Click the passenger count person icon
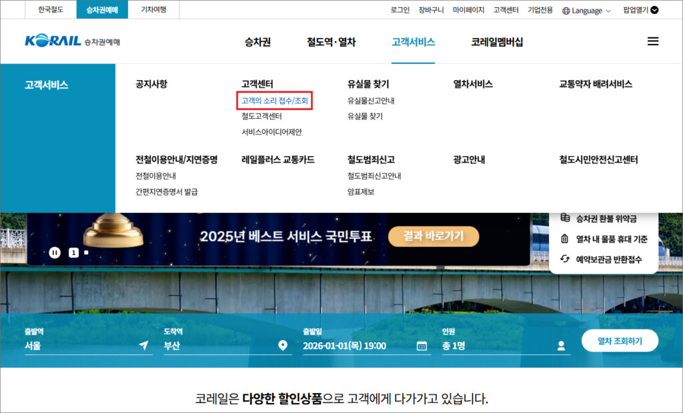 pyautogui.click(x=561, y=346)
